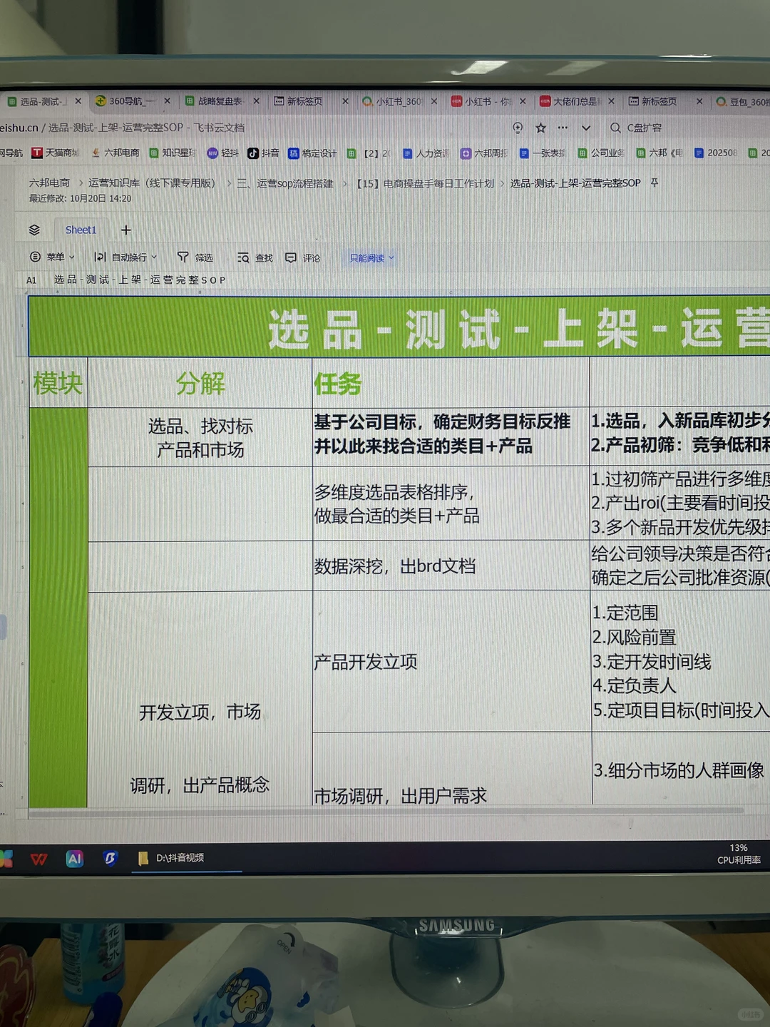Open the 人力资源 bookmark

click(426, 153)
